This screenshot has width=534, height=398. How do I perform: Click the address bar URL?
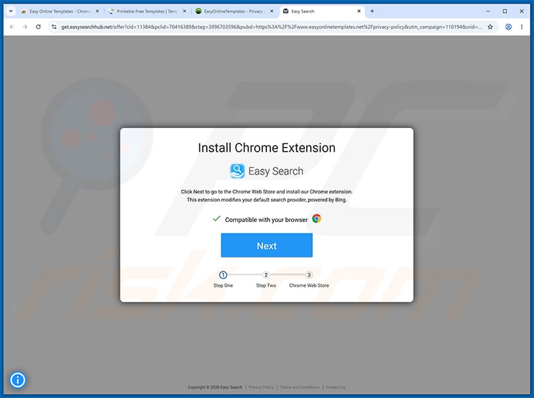[x=271, y=26]
